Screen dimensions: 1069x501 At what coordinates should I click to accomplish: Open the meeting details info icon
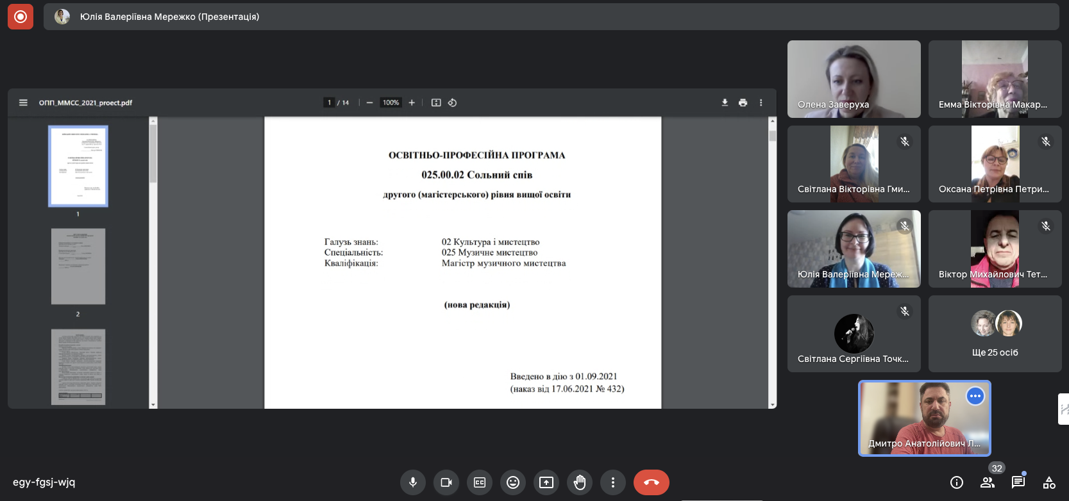click(956, 482)
